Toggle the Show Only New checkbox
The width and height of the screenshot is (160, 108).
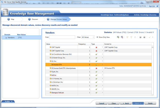pyautogui.click(x=97, y=37)
